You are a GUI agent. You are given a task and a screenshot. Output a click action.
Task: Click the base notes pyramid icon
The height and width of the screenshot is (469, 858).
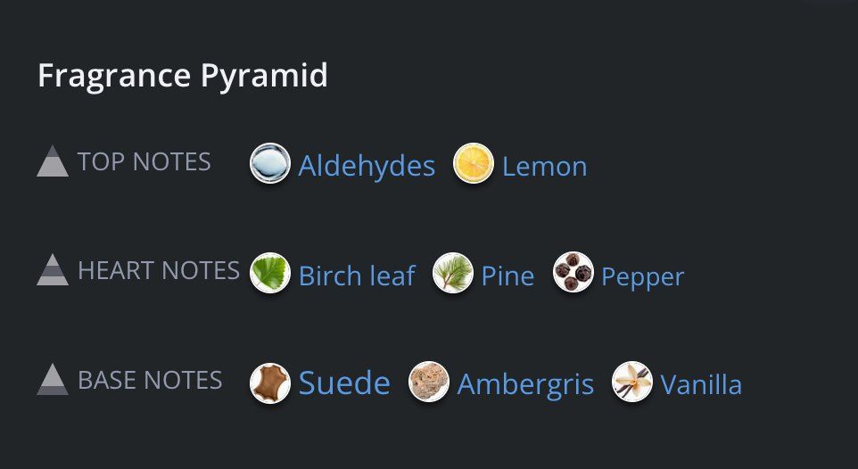coord(53,379)
